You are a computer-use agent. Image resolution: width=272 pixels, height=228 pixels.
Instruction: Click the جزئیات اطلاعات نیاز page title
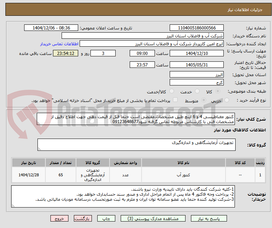click(x=245, y=10)
